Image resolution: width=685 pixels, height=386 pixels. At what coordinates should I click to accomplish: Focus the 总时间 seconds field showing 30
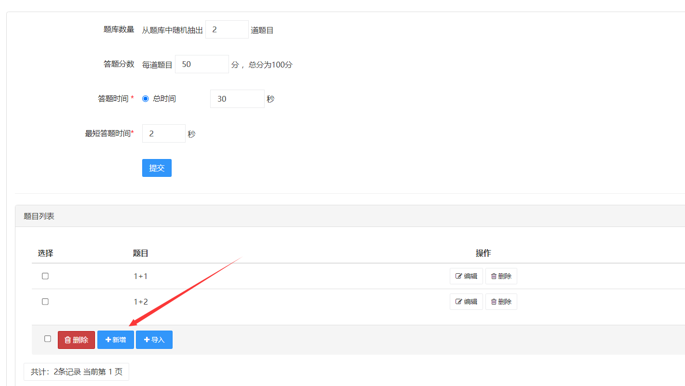pyautogui.click(x=237, y=99)
